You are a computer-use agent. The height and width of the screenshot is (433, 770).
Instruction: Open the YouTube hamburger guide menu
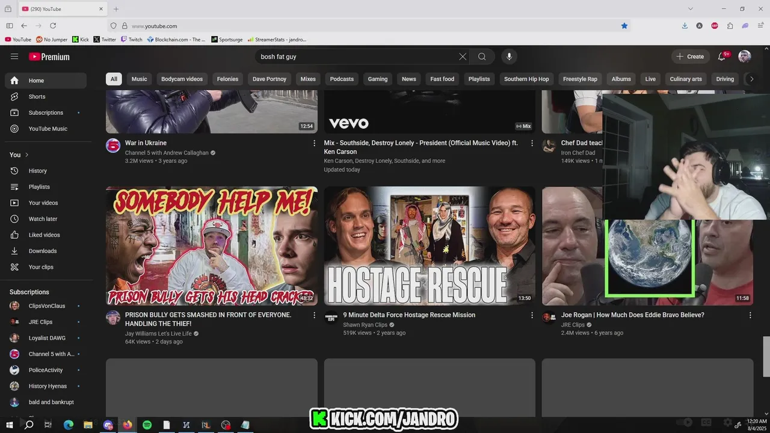coord(14,57)
